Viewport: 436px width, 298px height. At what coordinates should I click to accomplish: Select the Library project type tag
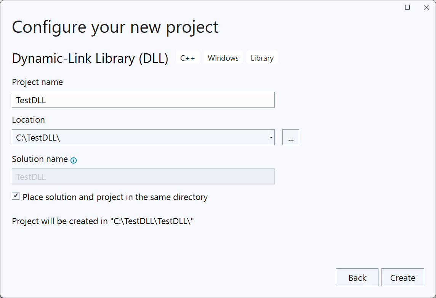(x=262, y=58)
